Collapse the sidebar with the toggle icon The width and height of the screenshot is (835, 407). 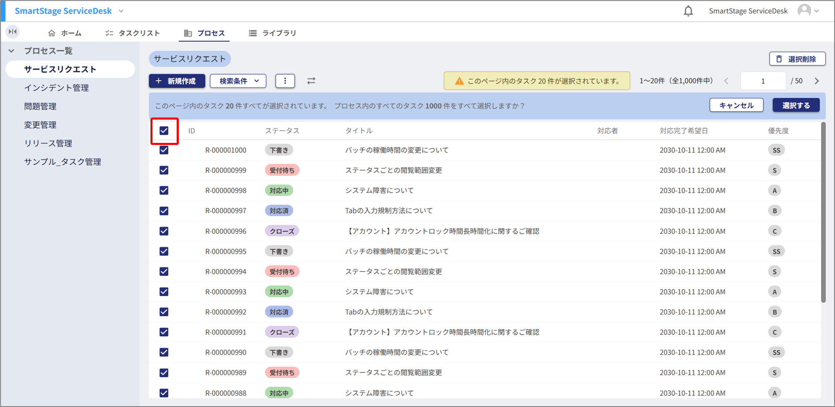click(12, 32)
